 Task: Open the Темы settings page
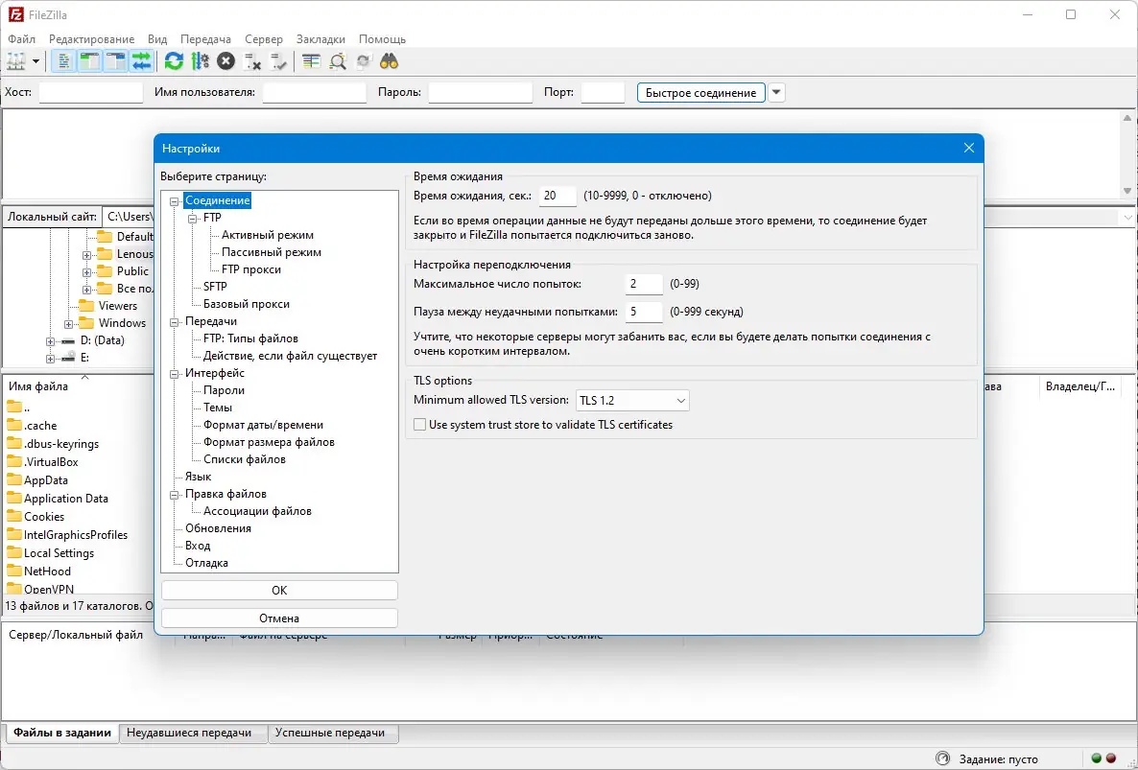coord(218,408)
